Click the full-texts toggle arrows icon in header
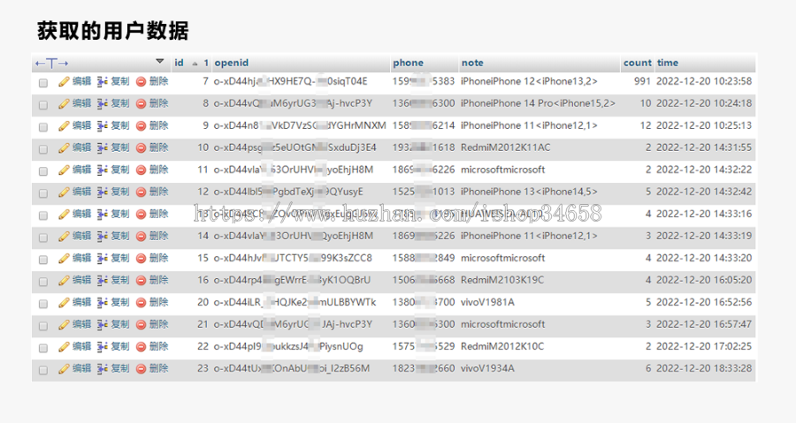This screenshot has height=423, width=796. click(x=52, y=64)
